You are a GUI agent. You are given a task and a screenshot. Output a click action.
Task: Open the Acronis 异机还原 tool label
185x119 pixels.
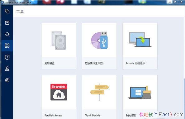[135, 63]
